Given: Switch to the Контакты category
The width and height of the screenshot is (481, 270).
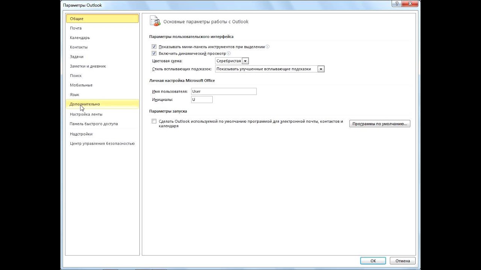Looking at the screenshot, I should 102,47.
